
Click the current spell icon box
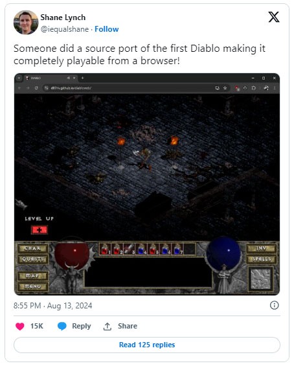[x=261, y=279]
